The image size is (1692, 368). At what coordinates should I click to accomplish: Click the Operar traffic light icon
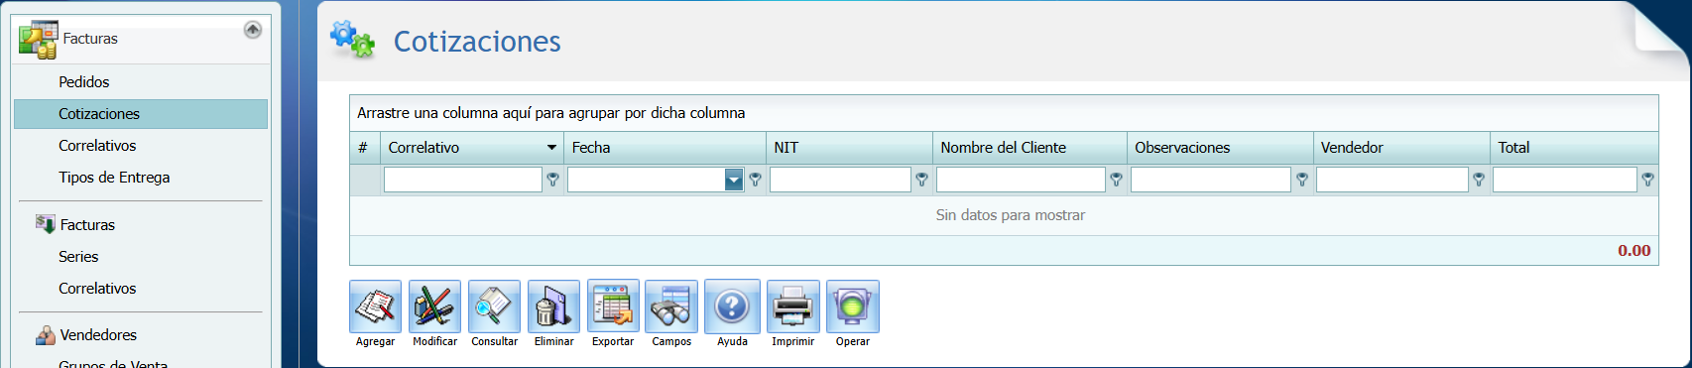tap(853, 307)
